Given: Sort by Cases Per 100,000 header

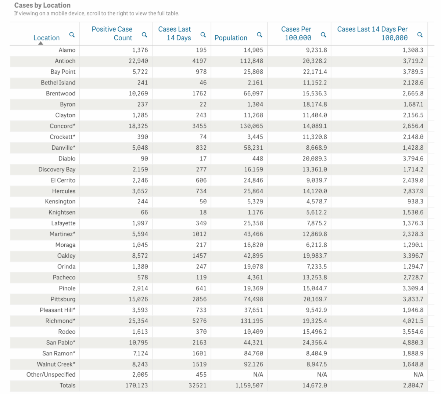Looking at the screenshot, I should 296,33.
